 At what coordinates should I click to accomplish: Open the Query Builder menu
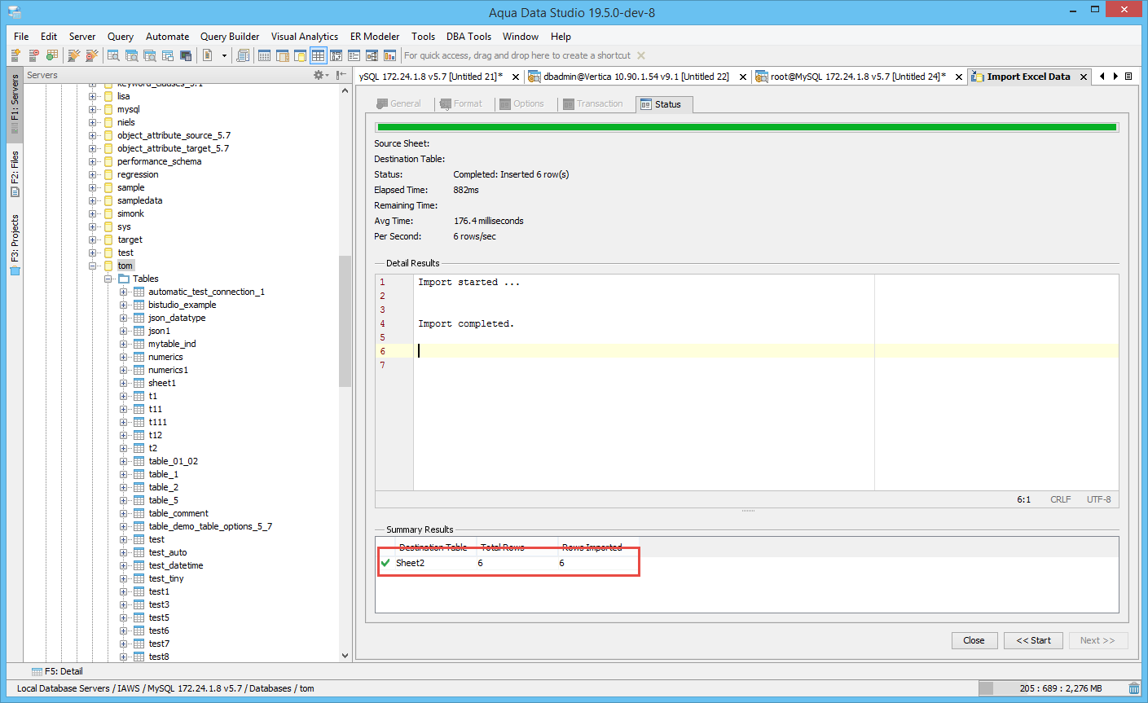pyautogui.click(x=230, y=37)
